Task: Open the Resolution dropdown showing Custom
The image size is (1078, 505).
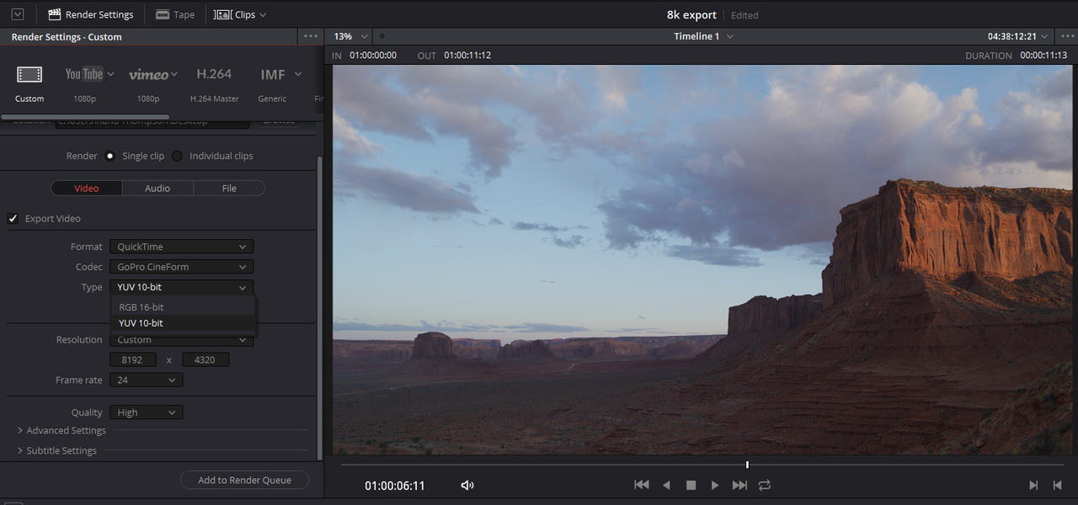Action: [181, 340]
